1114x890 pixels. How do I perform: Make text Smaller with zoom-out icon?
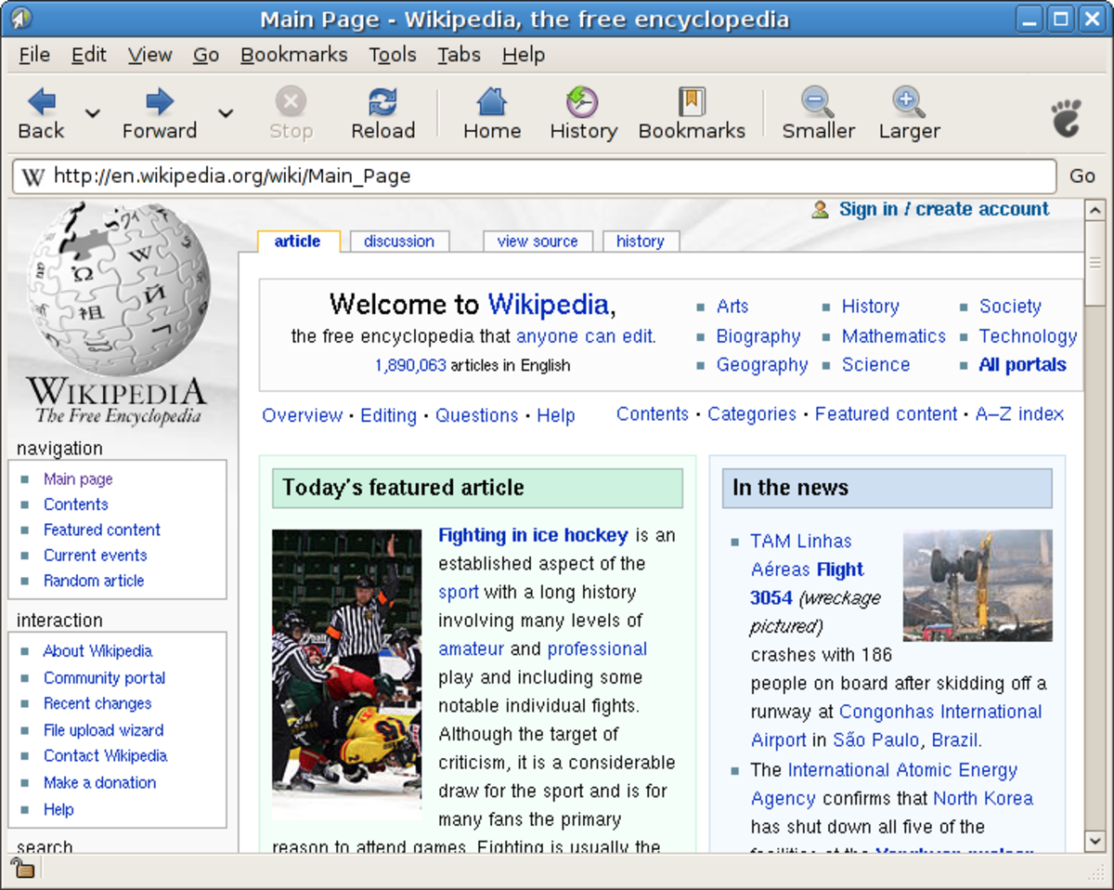[818, 100]
